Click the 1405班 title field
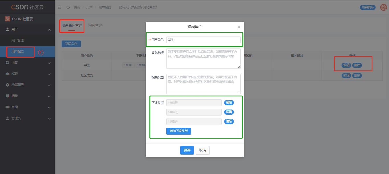Image resolution: width=389 pixels, height=174 pixels. coord(194,122)
